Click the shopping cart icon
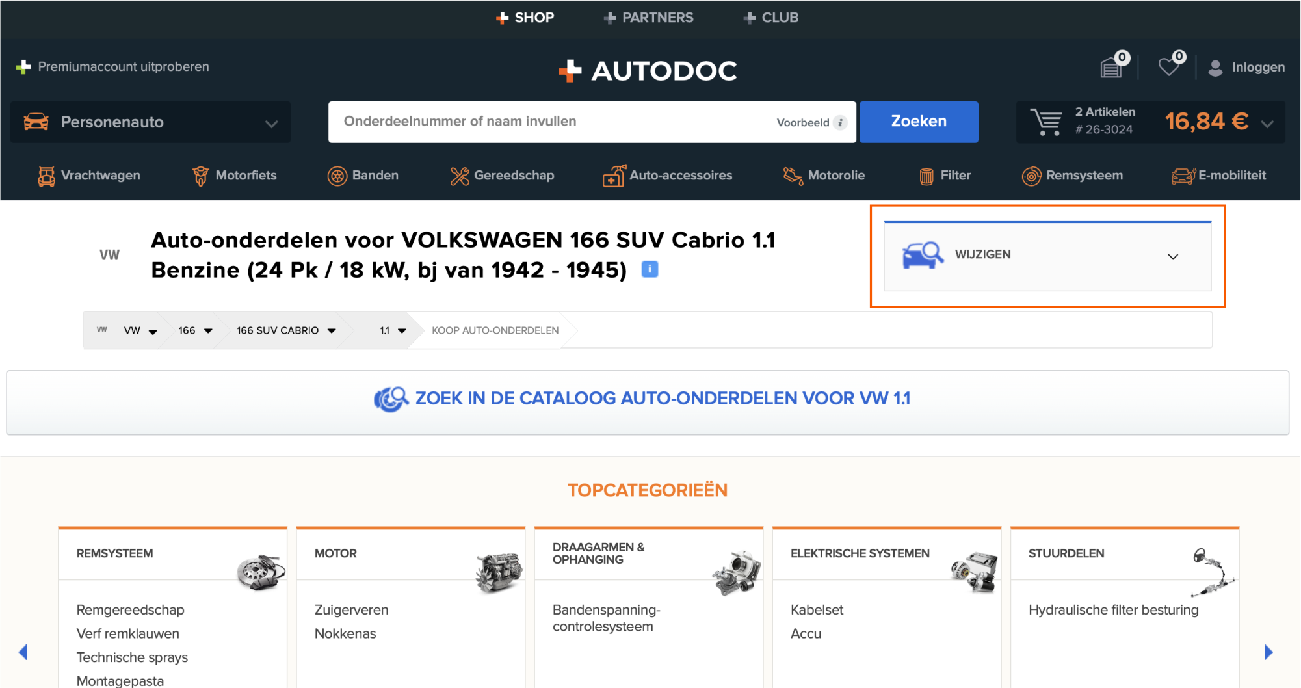The height and width of the screenshot is (688, 1301). (x=1045, y=122)
